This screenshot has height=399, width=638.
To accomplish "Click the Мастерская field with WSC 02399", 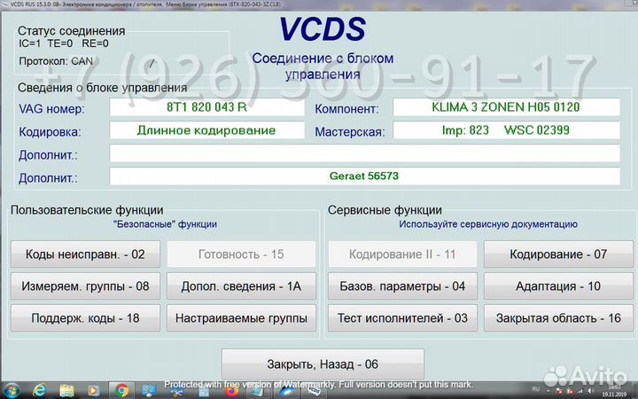I will 506,130.
